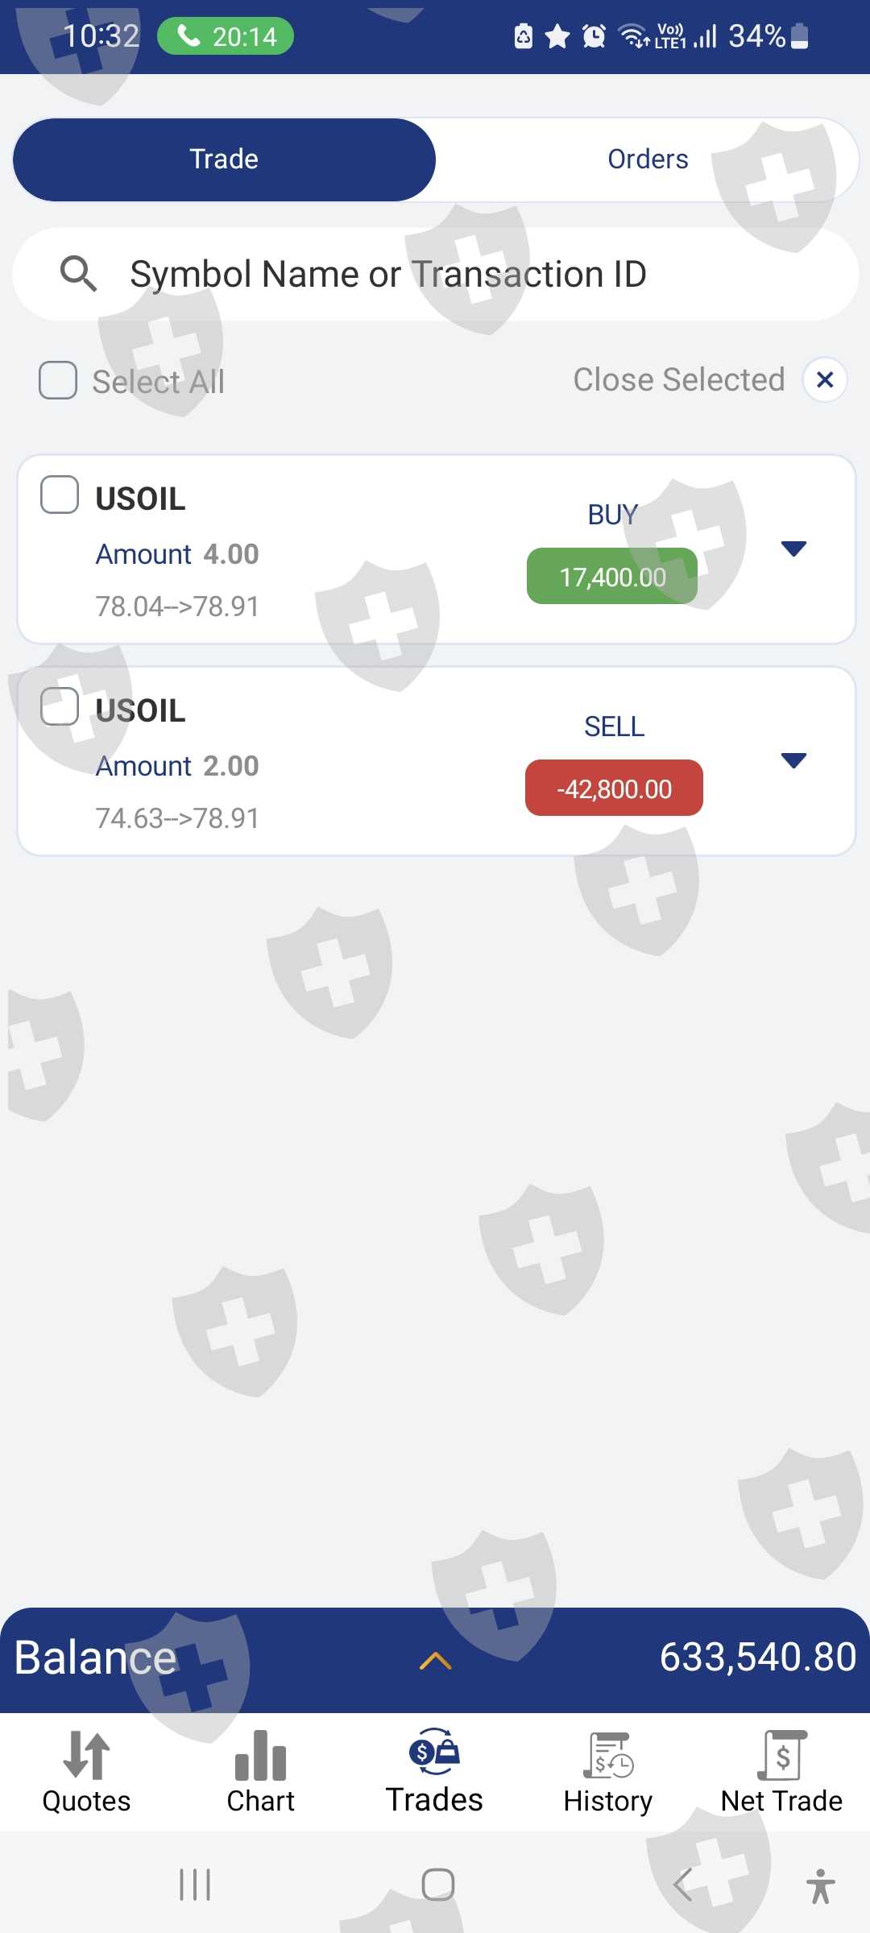Image resolution: width=870 pixels, height=1933 pixels.
Task: Tap the accessibility figure icon
Action: 820,1885
